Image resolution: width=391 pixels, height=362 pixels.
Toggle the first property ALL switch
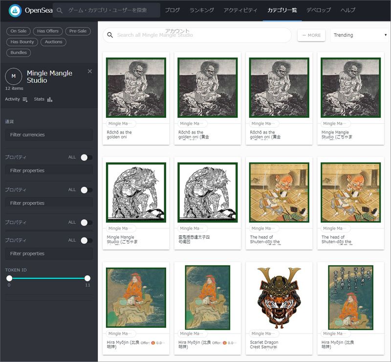coord(86,158)
